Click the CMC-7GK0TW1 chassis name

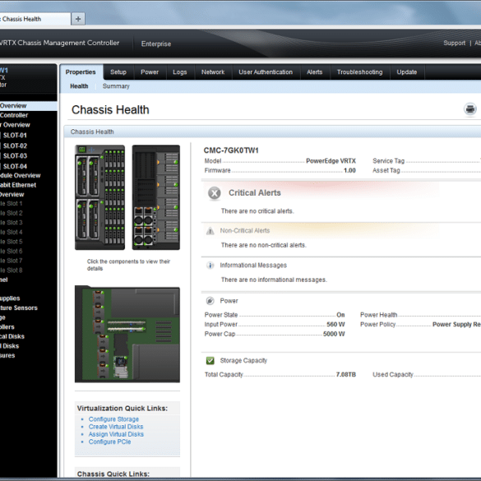tap(231, 150)
